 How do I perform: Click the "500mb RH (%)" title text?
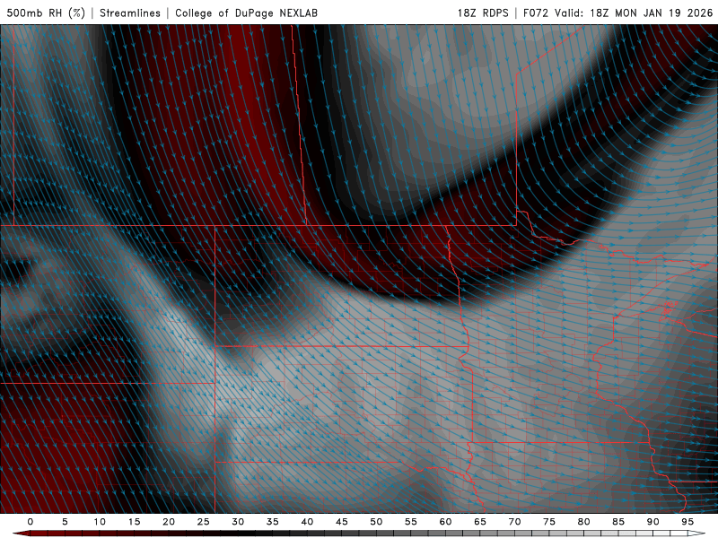(46, 13)
